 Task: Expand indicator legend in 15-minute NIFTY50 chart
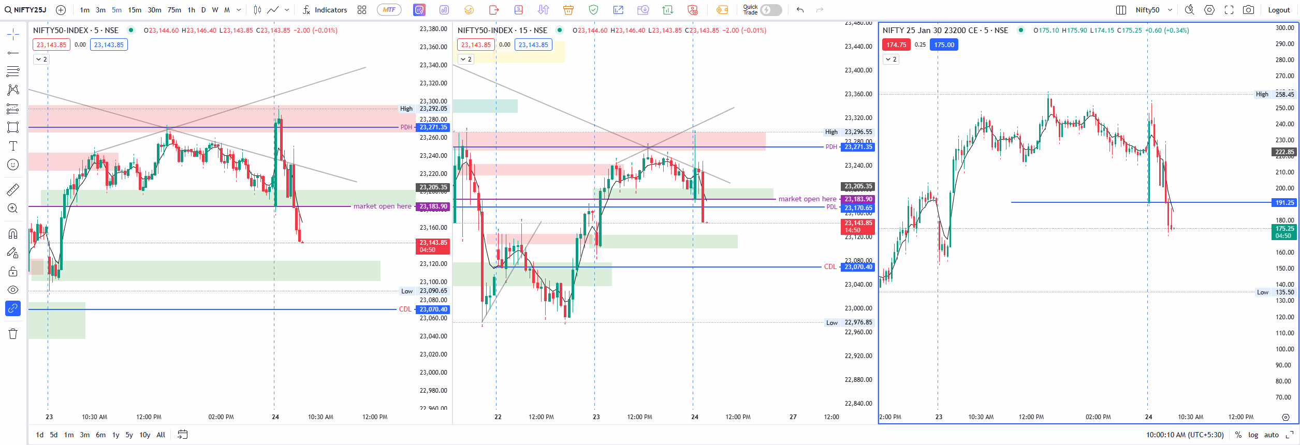[x=466, y=60]
